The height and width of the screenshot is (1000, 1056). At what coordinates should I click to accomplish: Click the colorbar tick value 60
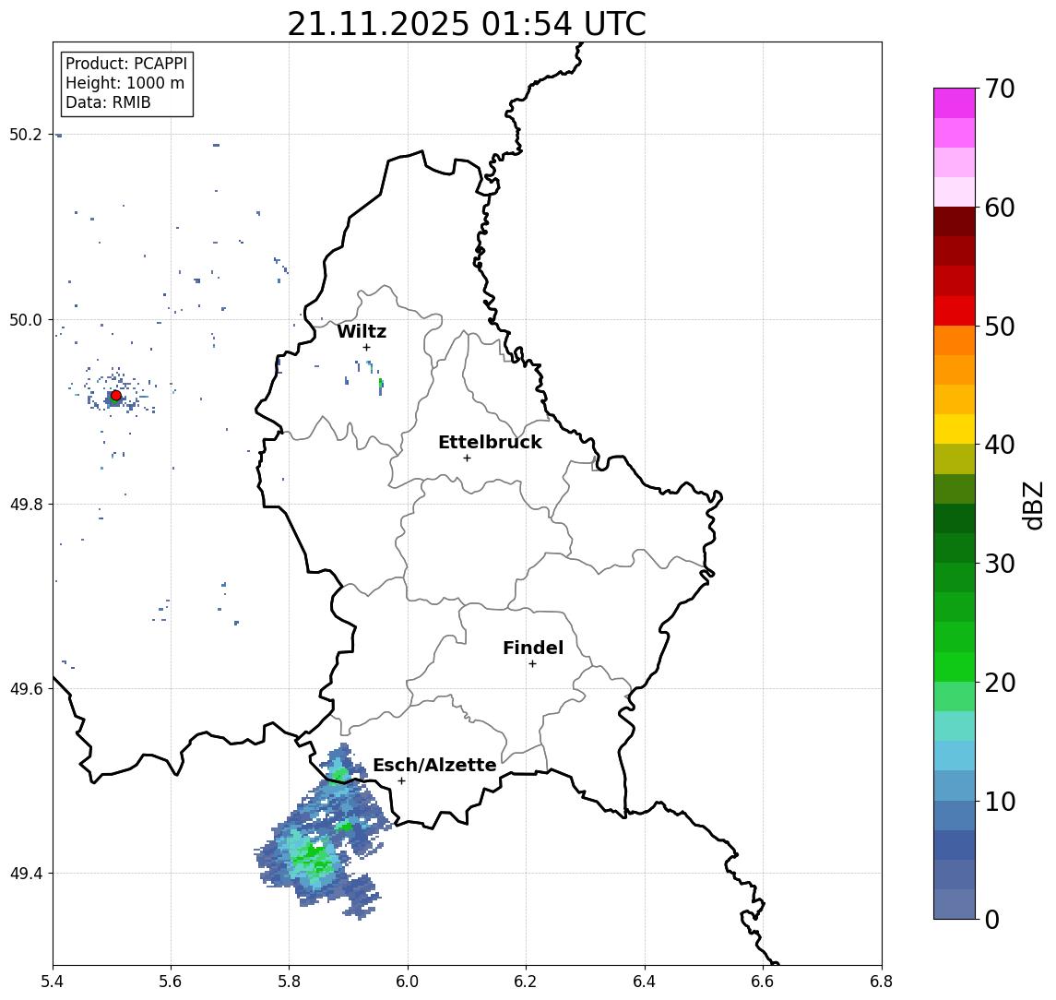click(x=1000, y=208)
